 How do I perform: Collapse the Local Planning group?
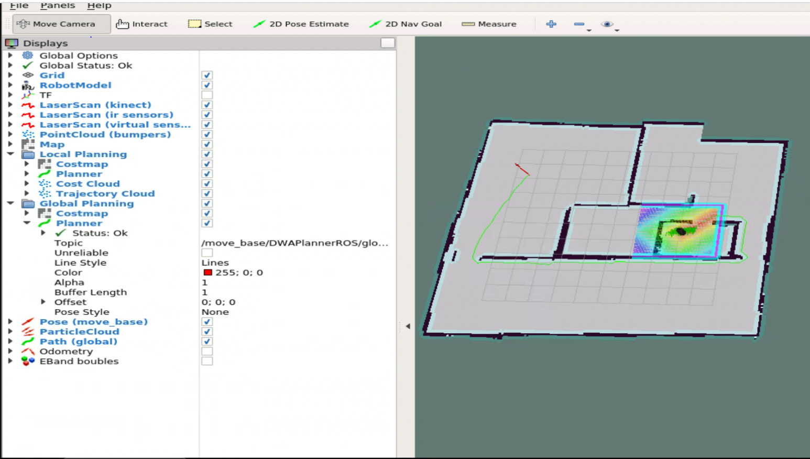[11, 154]
